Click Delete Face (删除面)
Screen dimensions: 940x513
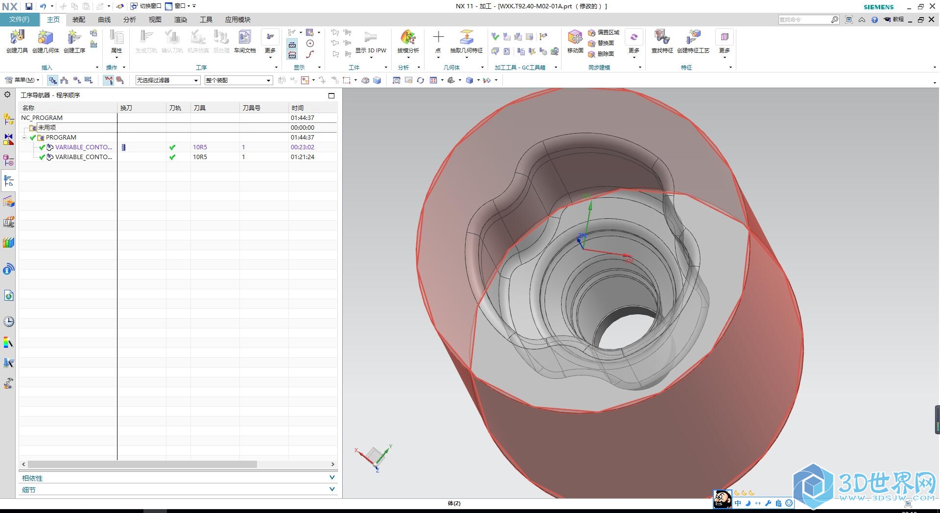point(601,54)
